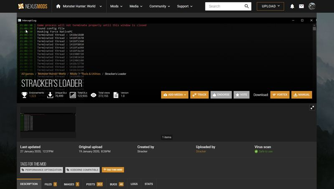Switch to the STATS tab
Image resolution: width=334 pixels, height=189 pixels.
click(x=149, y=184)
